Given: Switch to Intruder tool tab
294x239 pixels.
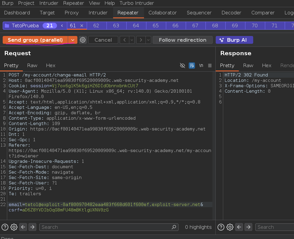Looking at the screenshot, I should [x=98, y=13].
